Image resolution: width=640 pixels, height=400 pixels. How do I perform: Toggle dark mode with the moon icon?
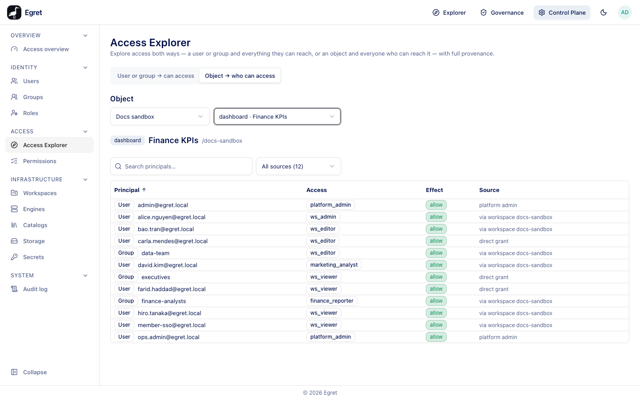604,12
